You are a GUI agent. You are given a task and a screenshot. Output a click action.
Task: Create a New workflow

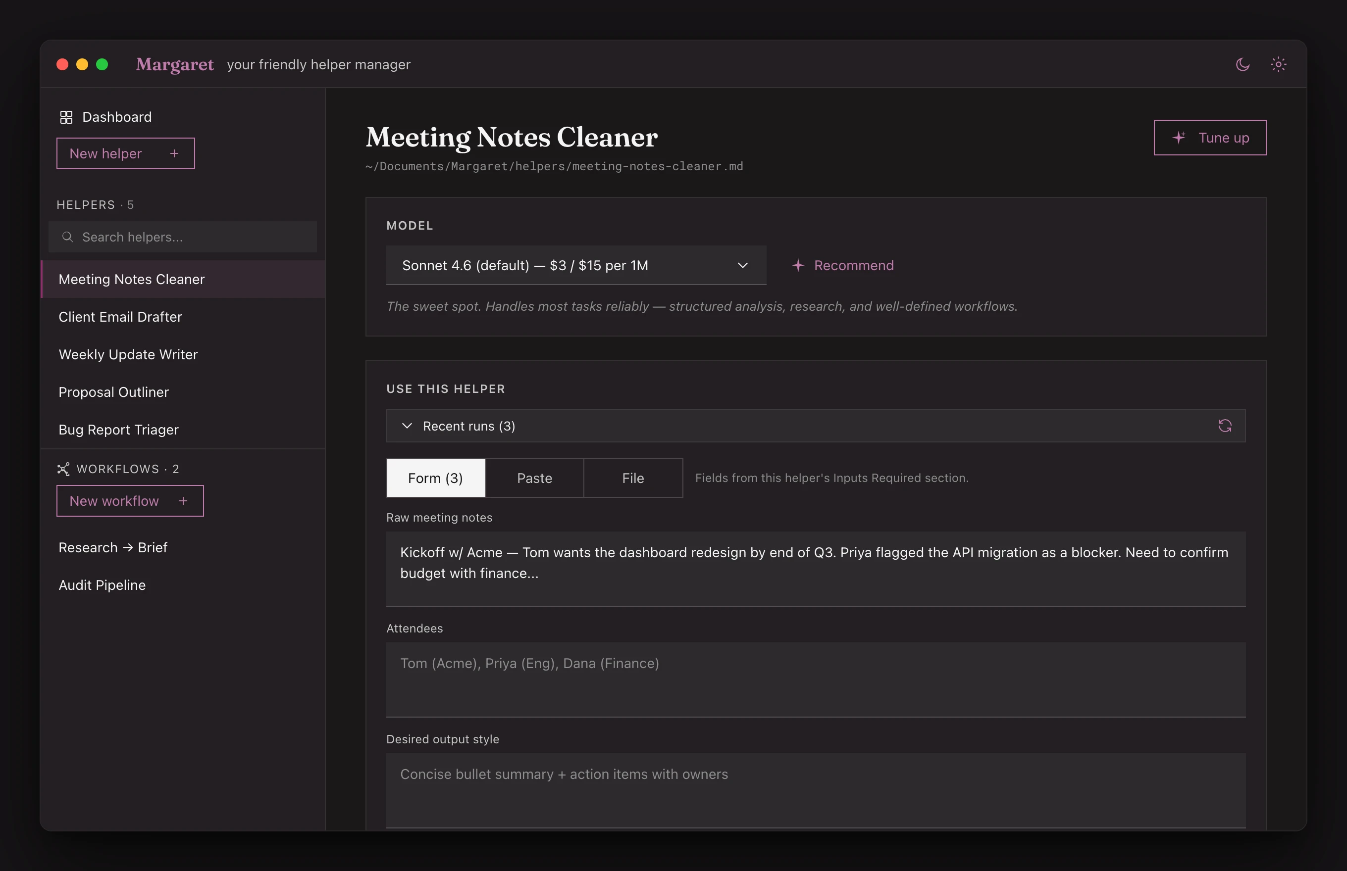coord(130,501)
